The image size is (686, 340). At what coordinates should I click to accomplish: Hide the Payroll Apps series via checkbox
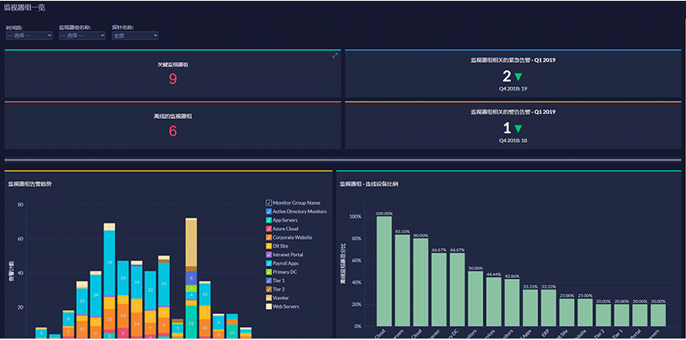click(x=269, y=263)
